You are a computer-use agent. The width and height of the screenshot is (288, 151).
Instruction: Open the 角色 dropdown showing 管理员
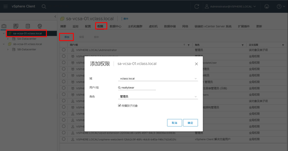(x=158, y=97)
